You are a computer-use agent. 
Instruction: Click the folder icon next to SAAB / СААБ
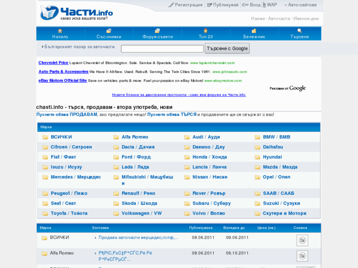click(x=258, y=193)
